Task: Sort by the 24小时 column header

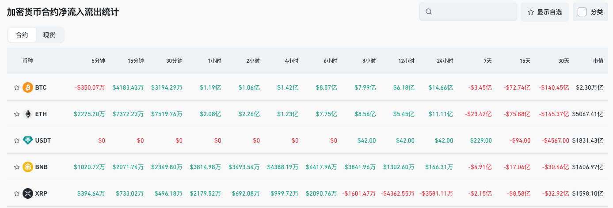Action: 445,61
